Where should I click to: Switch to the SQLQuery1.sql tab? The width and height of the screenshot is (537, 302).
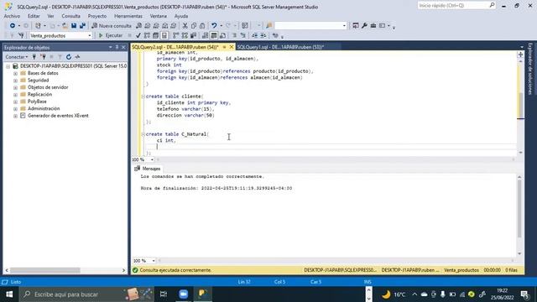click(x=280, y=47)
